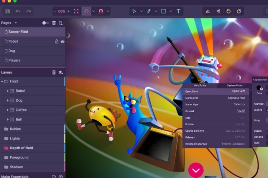
Task: Open the Robot page
Action: click(33, 41)
